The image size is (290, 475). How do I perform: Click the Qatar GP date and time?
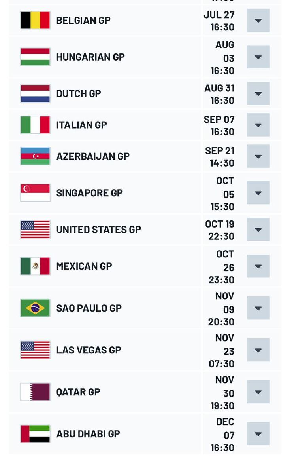[x=222, y=393]
